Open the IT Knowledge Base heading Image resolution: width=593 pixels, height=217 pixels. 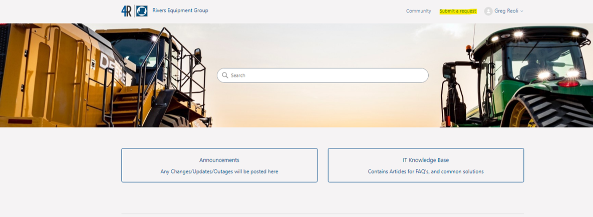click(426, 160)
